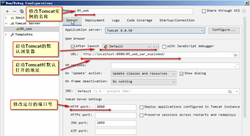Open the On frame deactivation dropdown
Viewport: 250px width, 136px height.
point(144,82)
